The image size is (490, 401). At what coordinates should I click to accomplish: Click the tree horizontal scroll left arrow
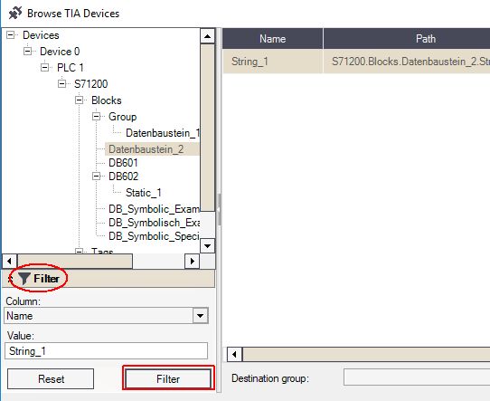[x=9, y=261]
